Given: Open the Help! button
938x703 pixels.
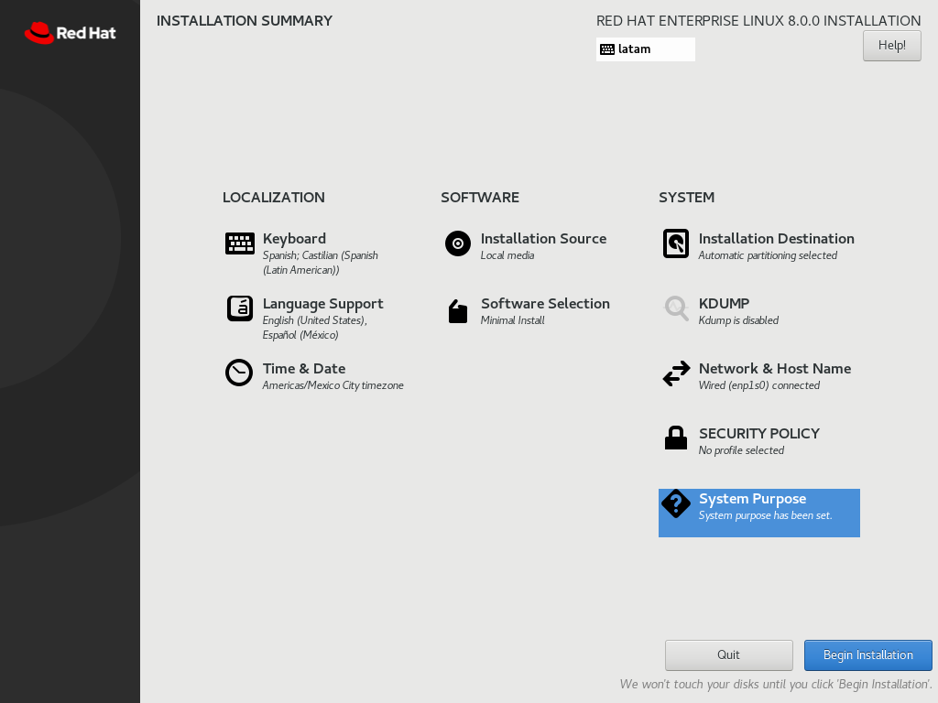Looking at the screenshot, I should [x=891, y=46].
